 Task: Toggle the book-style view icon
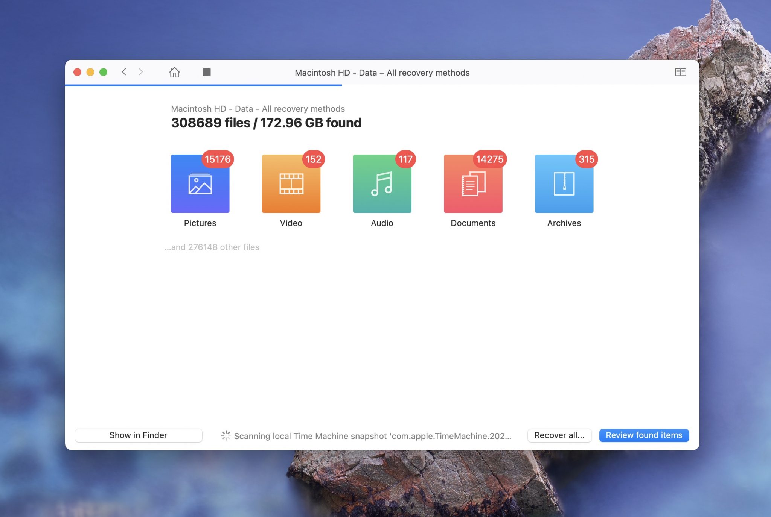coord(680,72)
